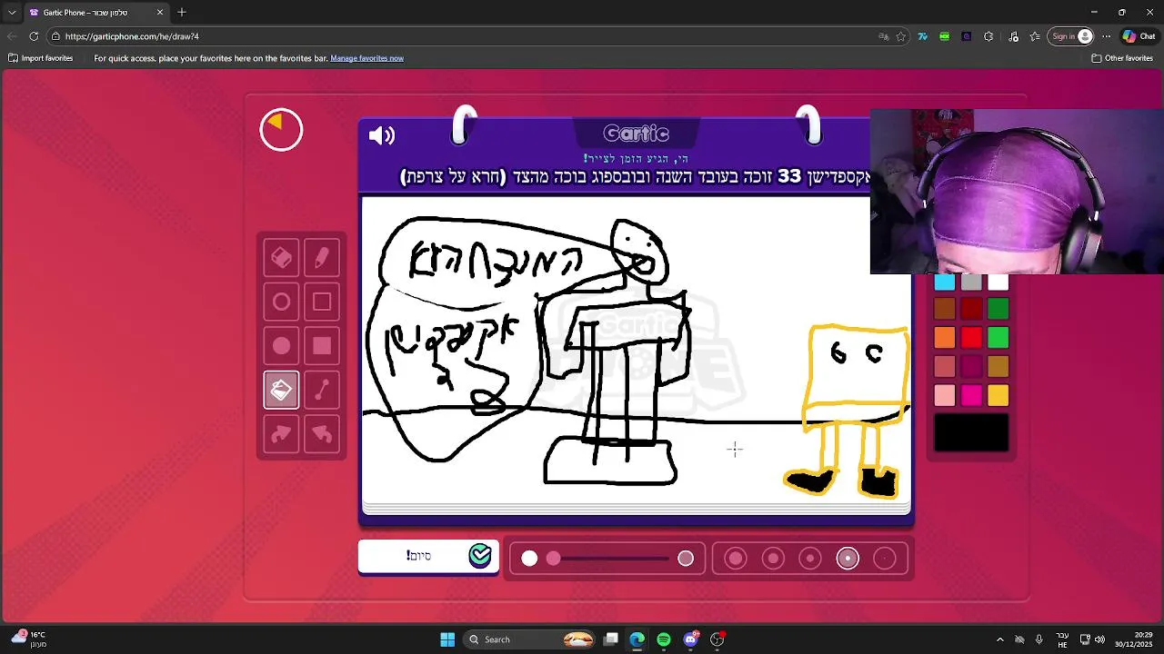Screen dimensions: 1164x654
Task: Select the fourth highlighted opacity circle
Action: pos(848,559)
